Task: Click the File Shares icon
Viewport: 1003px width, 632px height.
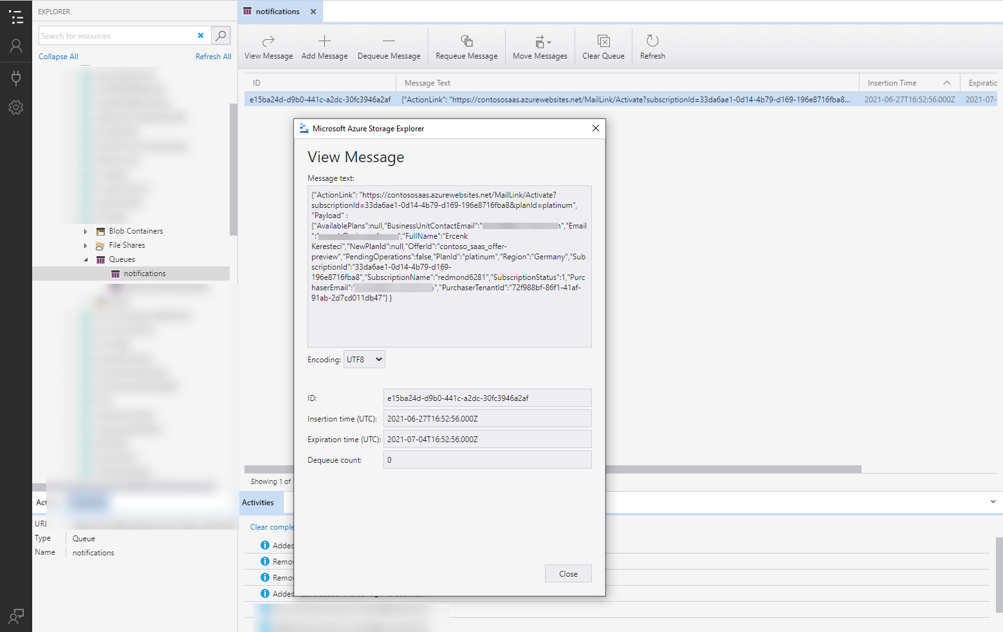Action: [x=100, y=245]
